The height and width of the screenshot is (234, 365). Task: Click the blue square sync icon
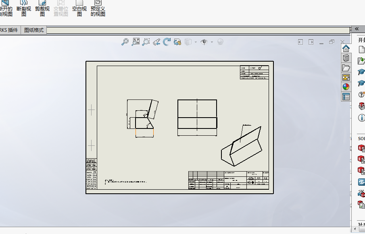pyautogui.click(x=361, y=182)
